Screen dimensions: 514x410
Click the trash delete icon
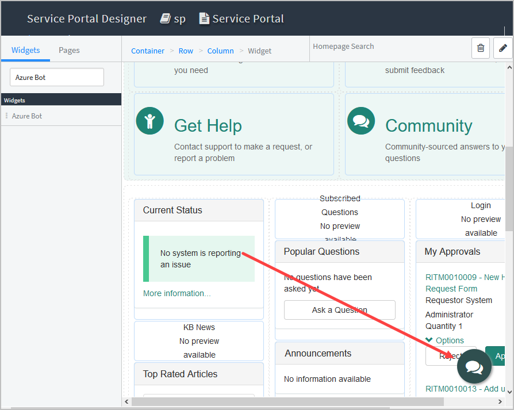(x=480, y=48)
